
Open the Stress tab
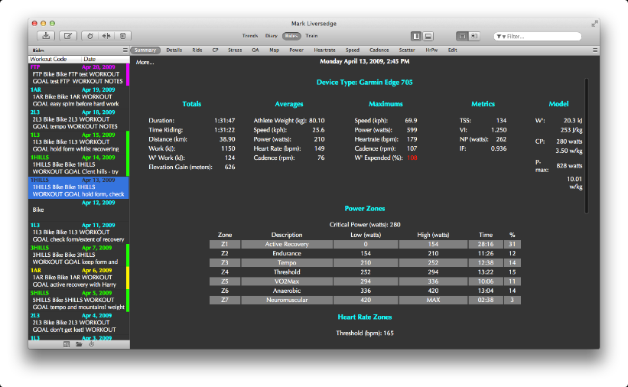tap(235, 50)
